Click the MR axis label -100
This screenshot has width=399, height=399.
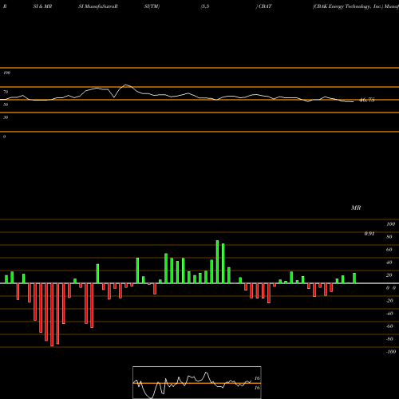[391, 352]
